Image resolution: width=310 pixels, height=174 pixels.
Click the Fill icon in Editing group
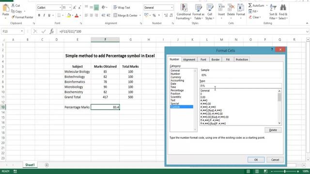pos(250,11)
